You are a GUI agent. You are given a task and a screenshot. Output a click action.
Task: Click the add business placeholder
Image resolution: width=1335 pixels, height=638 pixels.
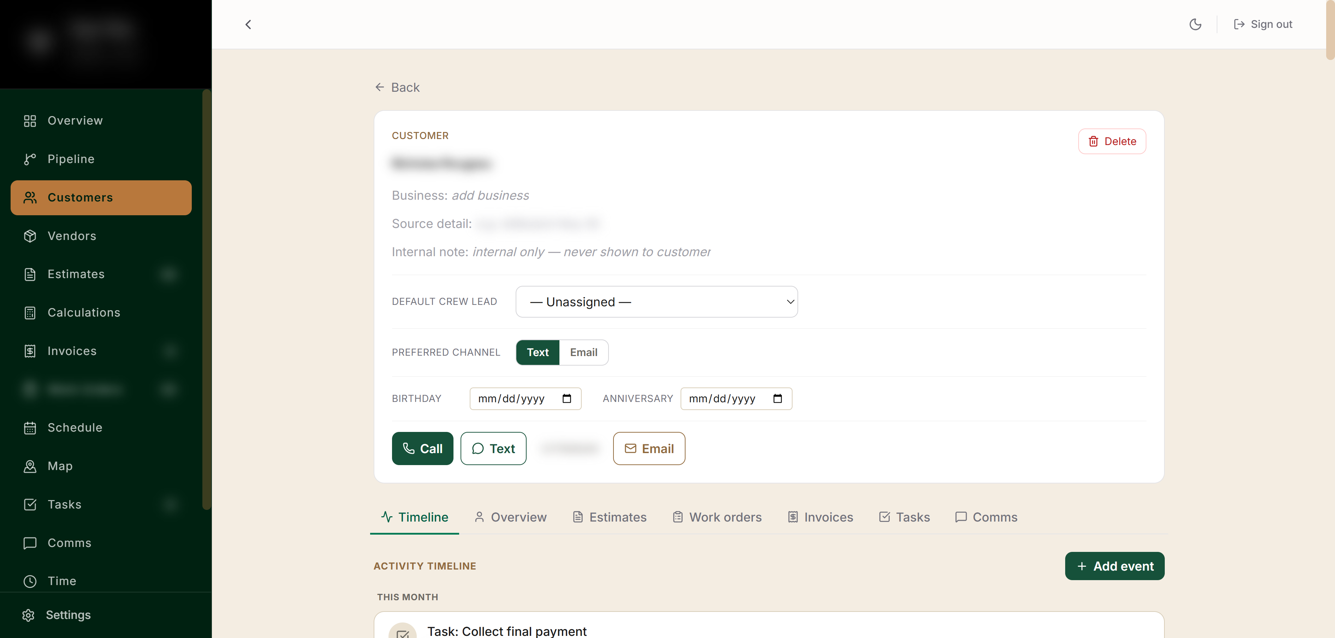(490, 196)
